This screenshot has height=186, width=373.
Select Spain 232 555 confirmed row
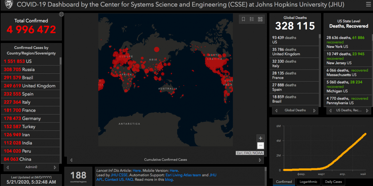(30, 94)
